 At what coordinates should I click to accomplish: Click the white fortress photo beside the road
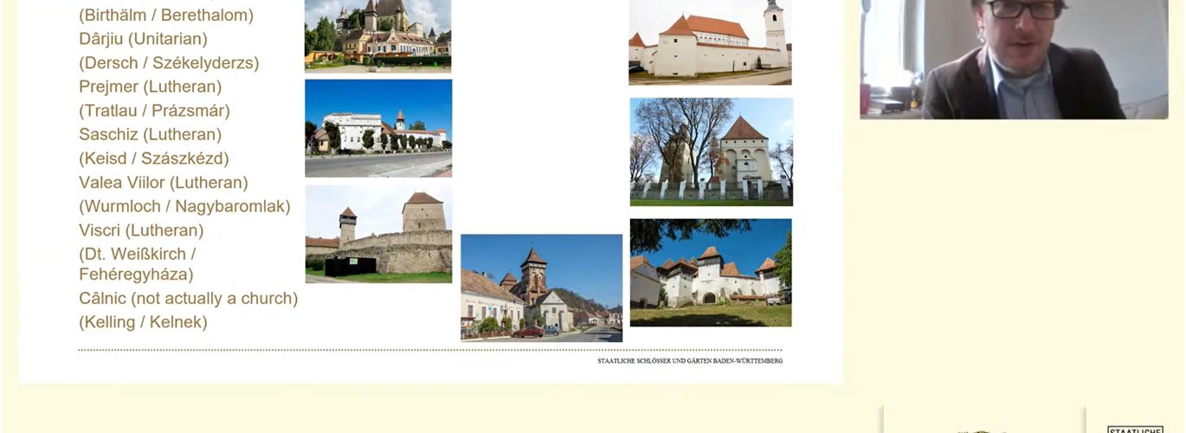[x=377, y=128]
